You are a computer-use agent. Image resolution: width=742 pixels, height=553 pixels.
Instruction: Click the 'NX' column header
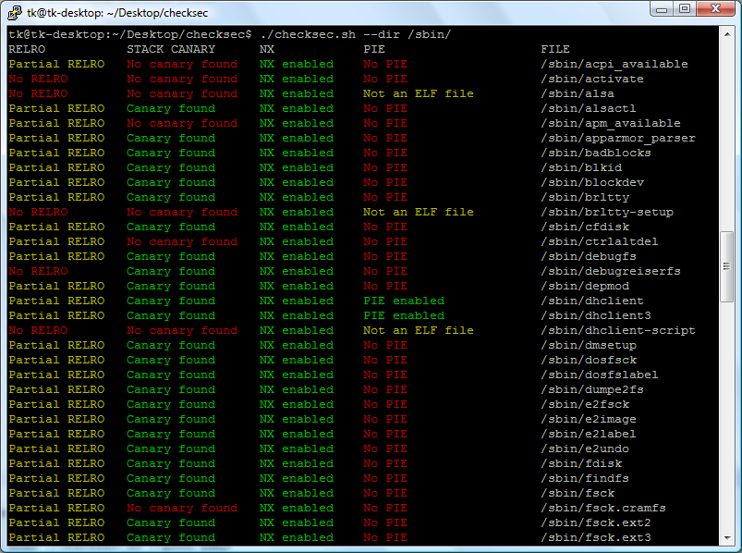pyautogui.click(x=267, y=49)
